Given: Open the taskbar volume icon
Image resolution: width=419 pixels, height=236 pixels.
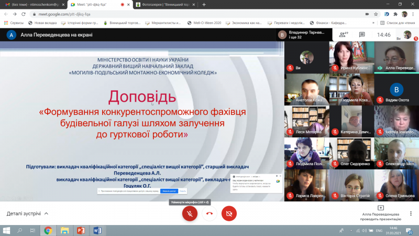Looking at the screenshot, I should pyautogui.click(x=364, y=230).
